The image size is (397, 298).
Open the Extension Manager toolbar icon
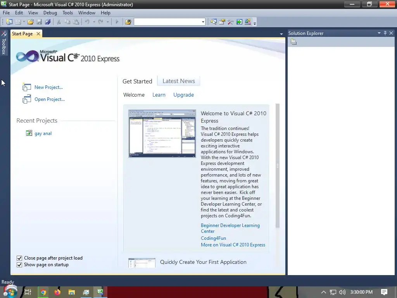[248, 22]
